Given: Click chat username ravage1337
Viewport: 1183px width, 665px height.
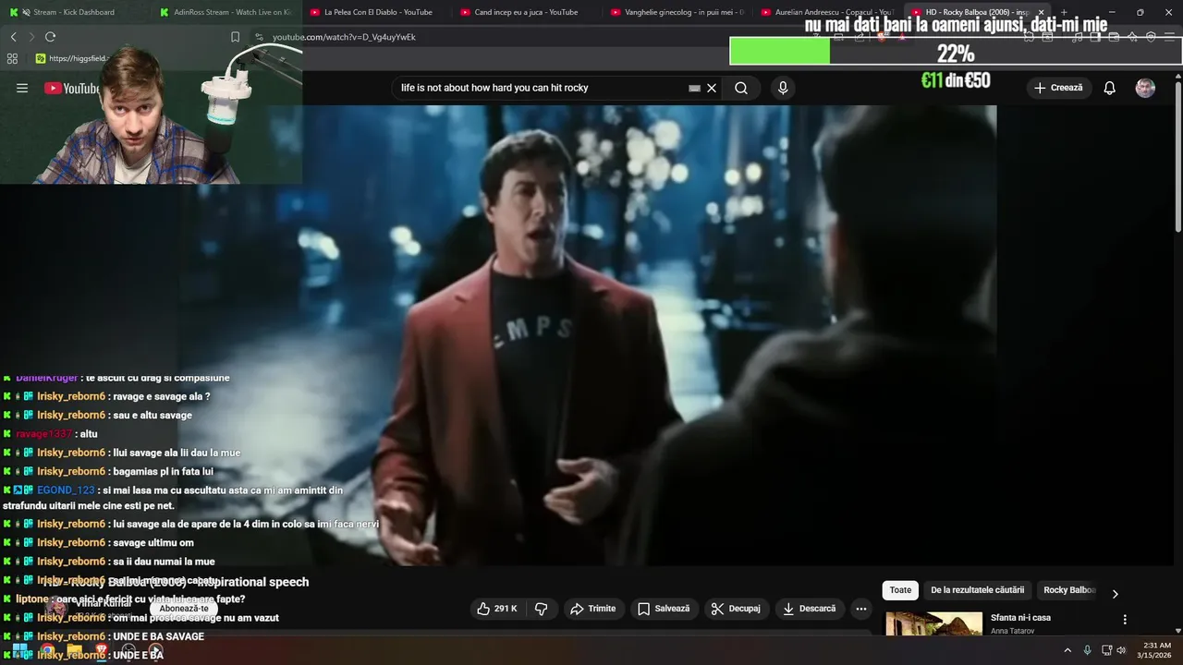Looking at the screenshot, I should (x=43, y=434).
